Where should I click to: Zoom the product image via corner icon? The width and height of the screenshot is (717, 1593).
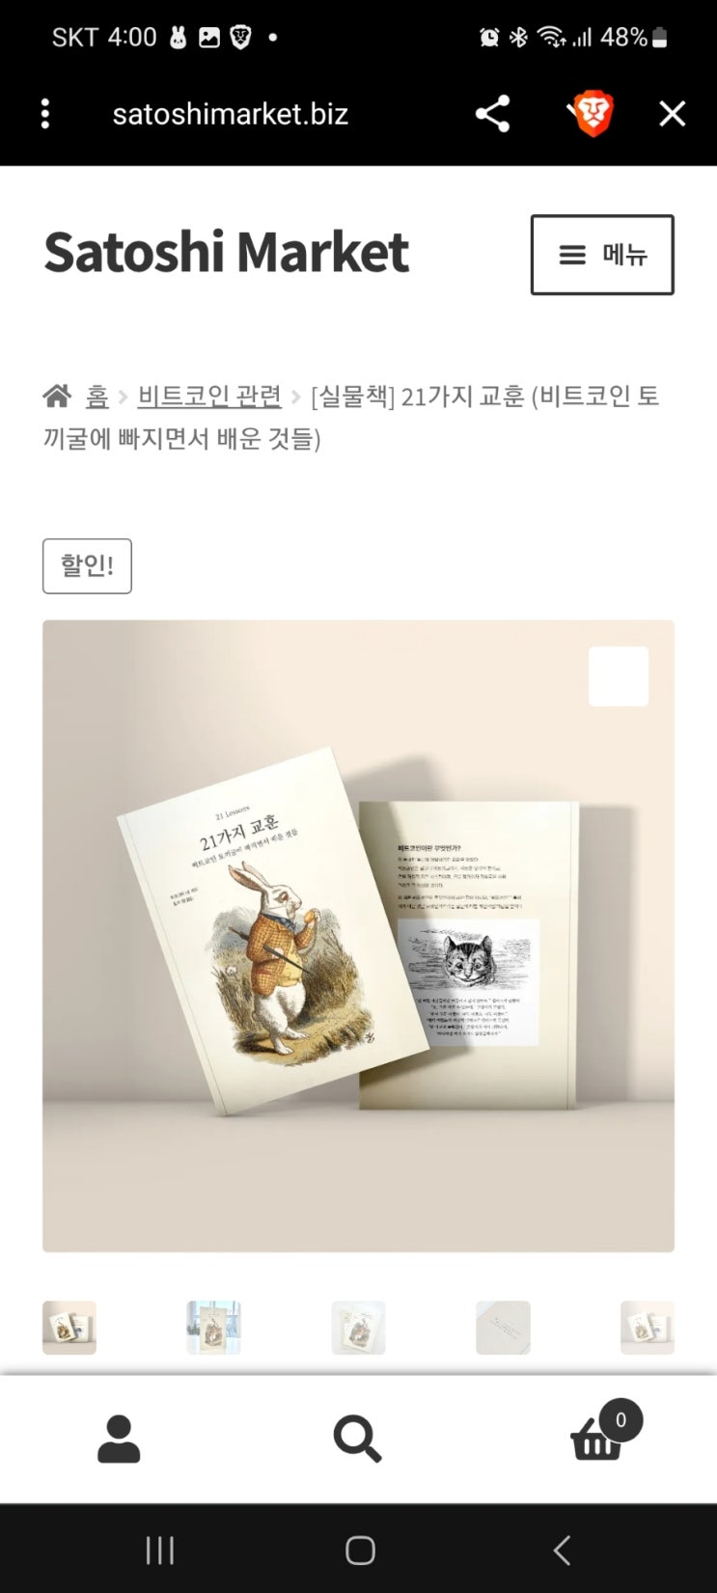coord(619,676)
